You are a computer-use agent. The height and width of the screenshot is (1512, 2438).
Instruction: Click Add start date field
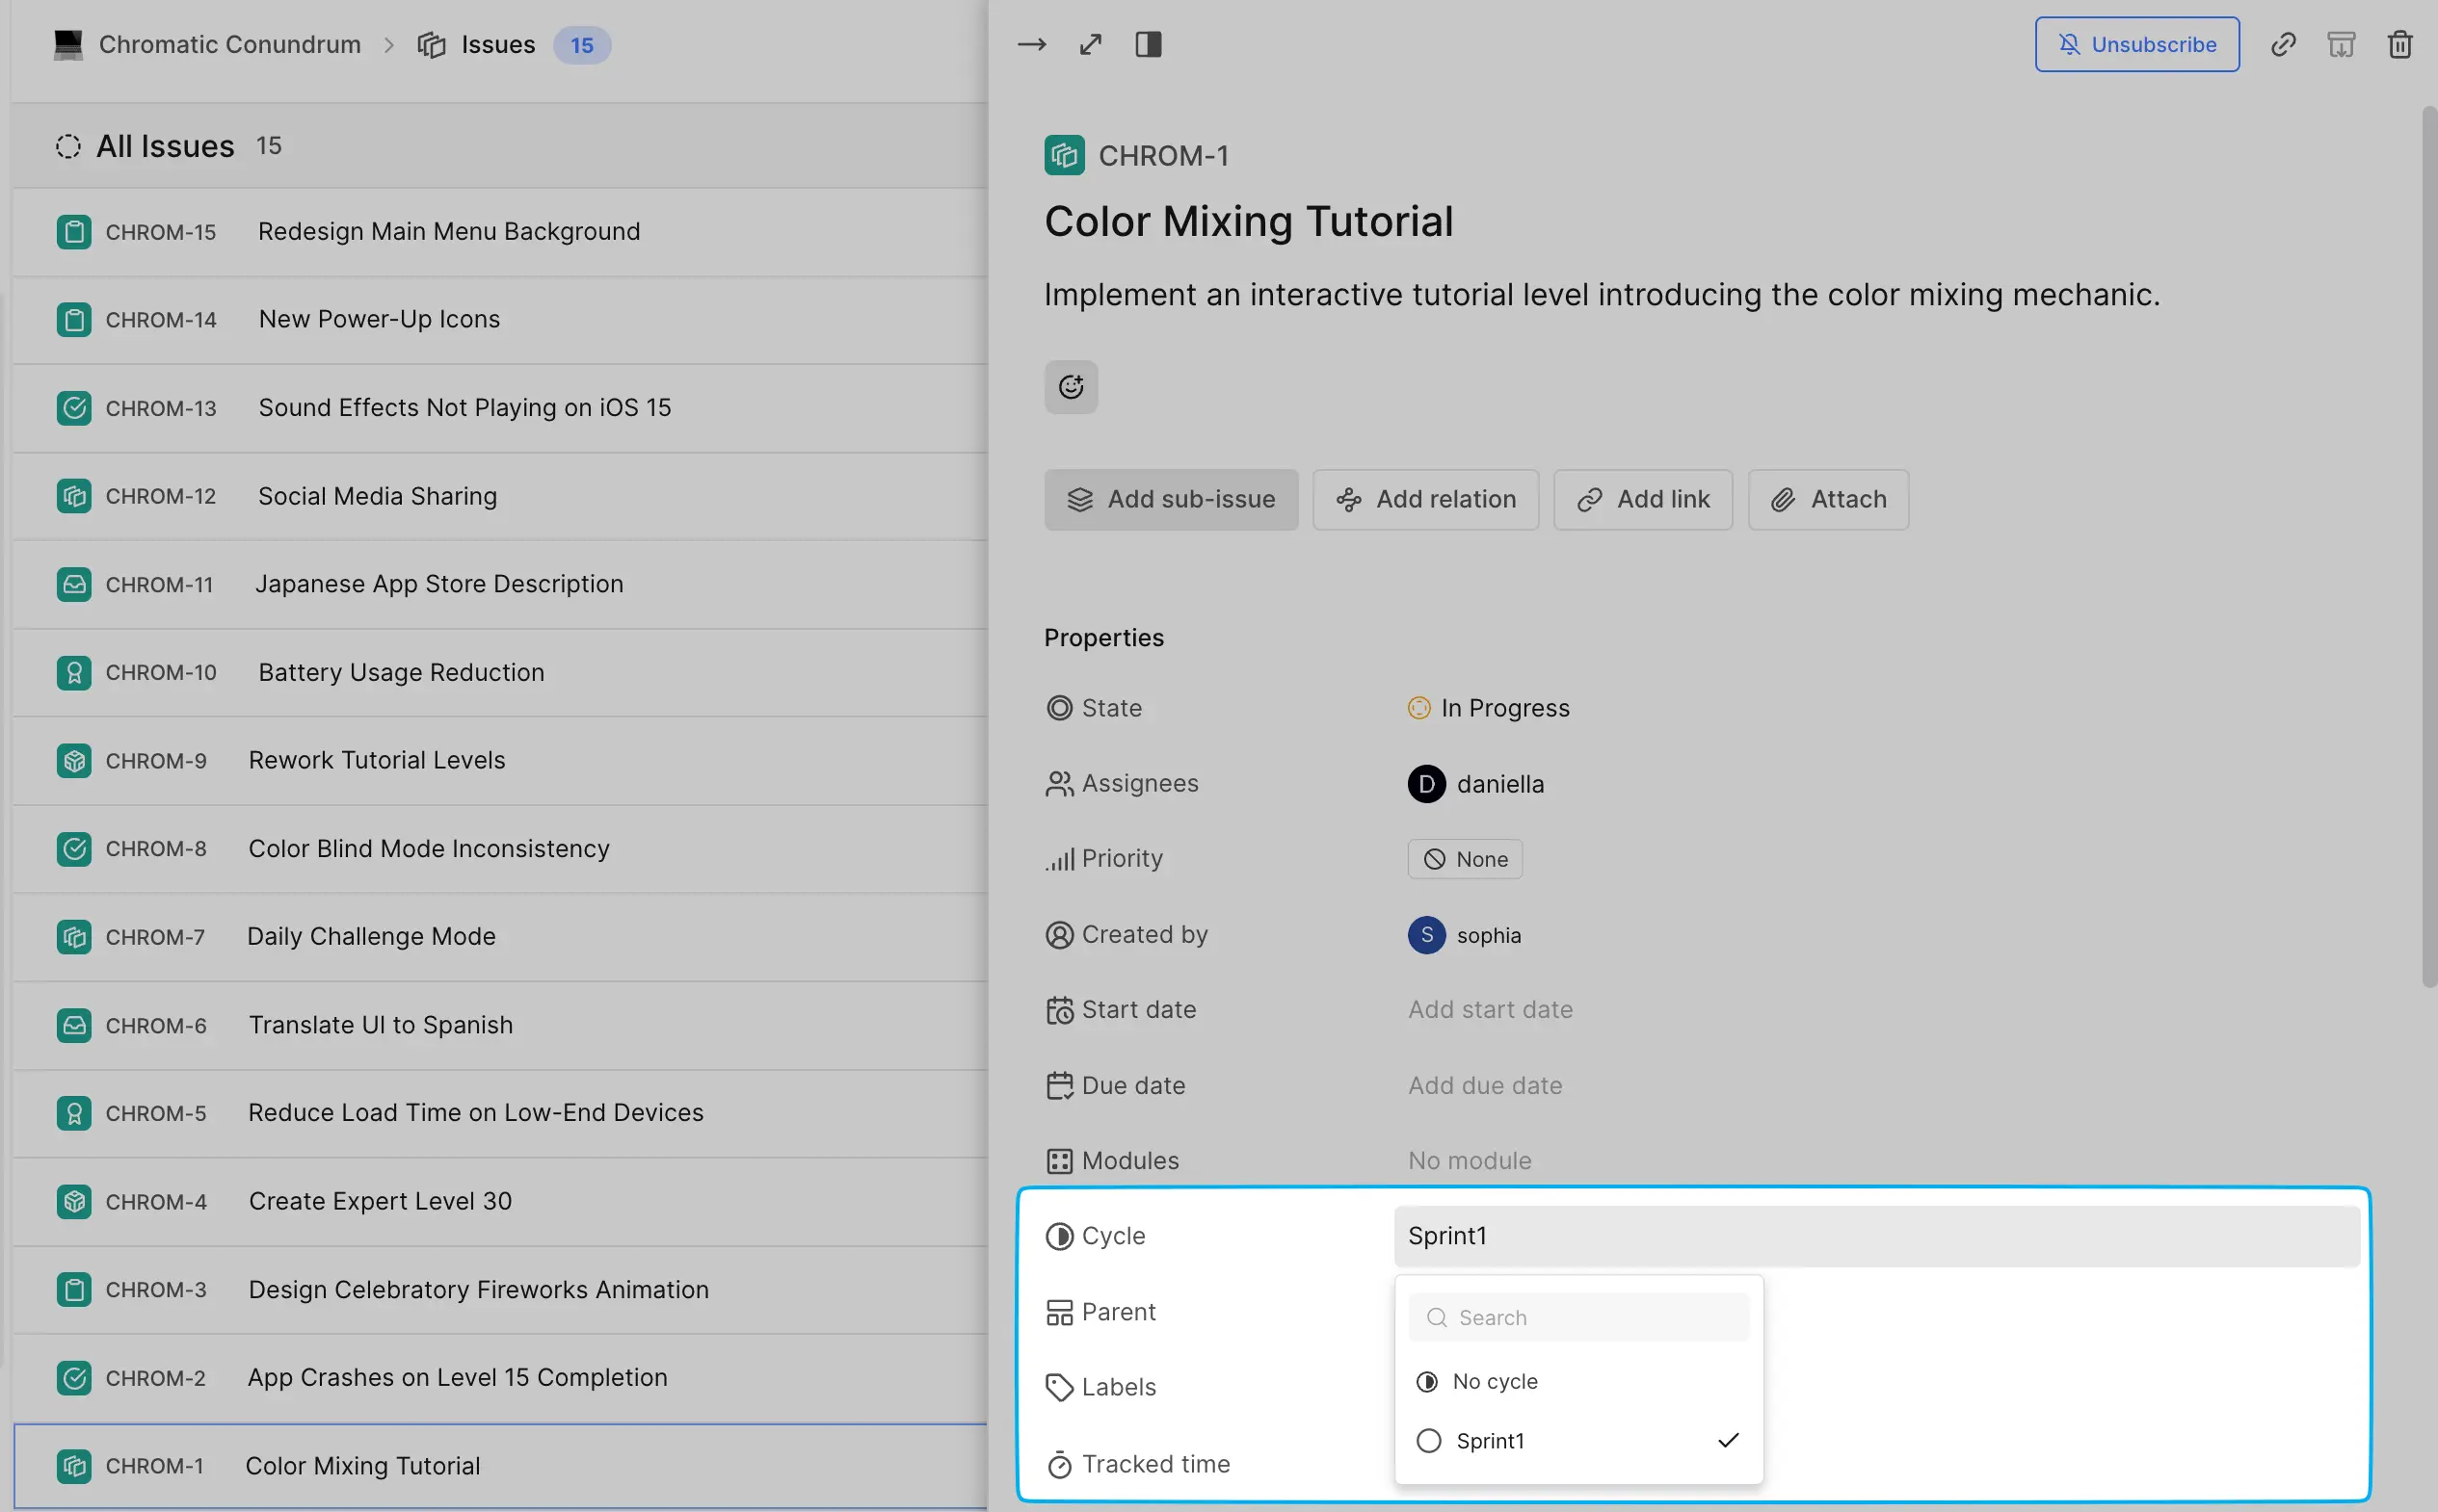point(1490,1010)
